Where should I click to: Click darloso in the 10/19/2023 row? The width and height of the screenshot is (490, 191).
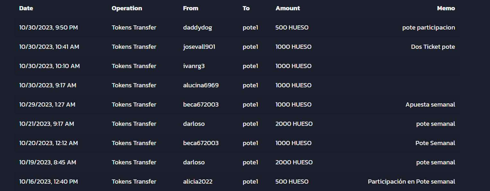[x=194, y=162]
